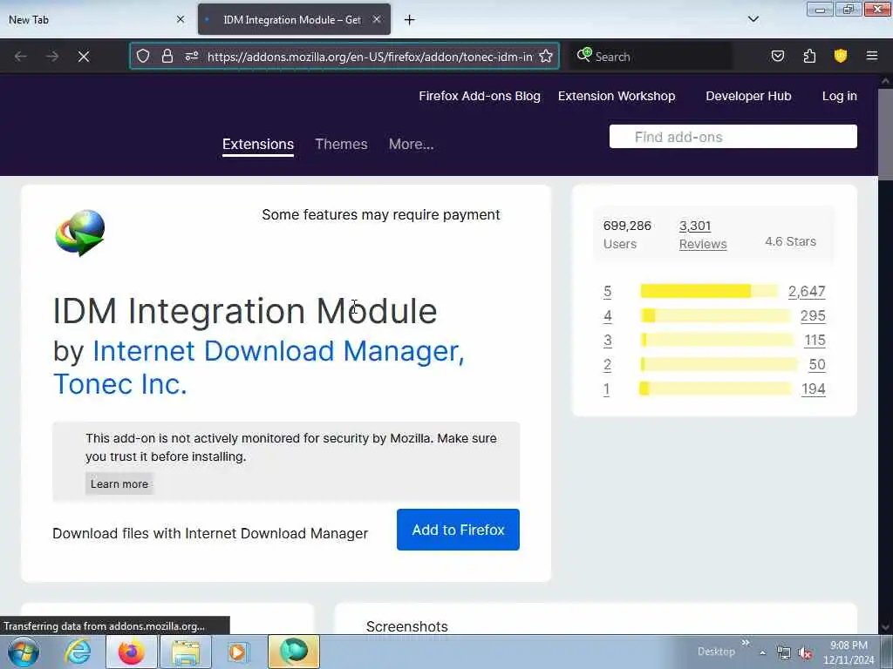The width and height of the screenshot is (893, 669).
Task: Open the Extensions section
Action: pos(258,145)
